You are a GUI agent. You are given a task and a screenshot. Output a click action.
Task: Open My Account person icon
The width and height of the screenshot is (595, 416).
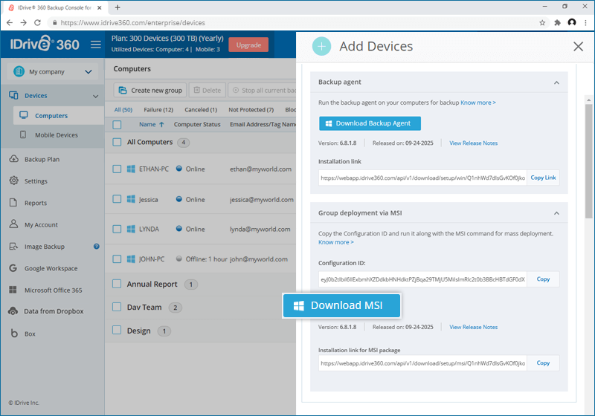(x=13, y=224)
